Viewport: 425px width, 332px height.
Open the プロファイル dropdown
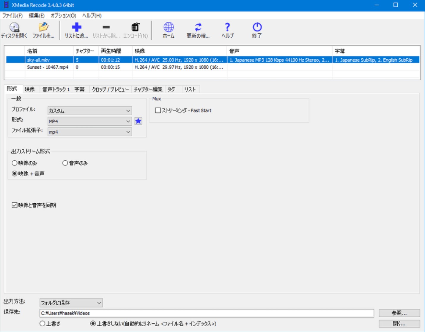pos(90,111)
